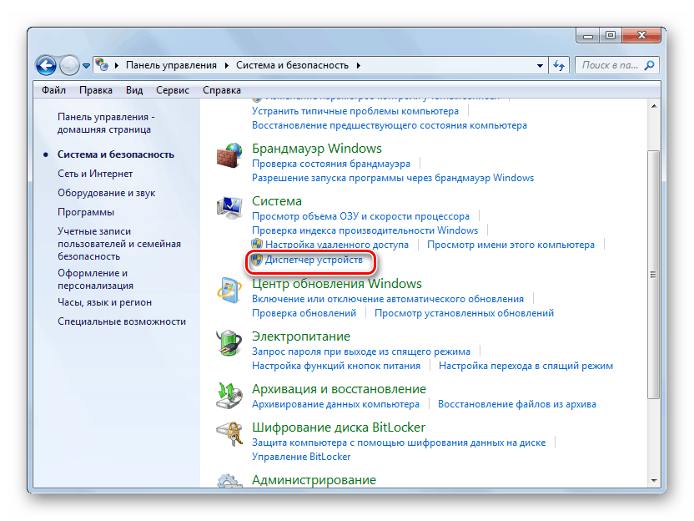Image resolution: width=694 pixels, height=521 pixels.
Task: Click Просмотр имени этого компьютера
Action: point(510,245)
